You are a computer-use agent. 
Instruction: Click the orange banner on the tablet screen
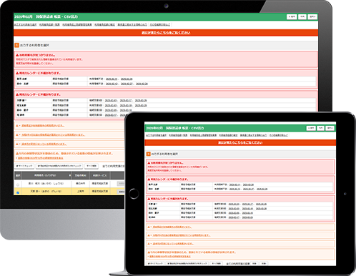click(x=240, y=142)
